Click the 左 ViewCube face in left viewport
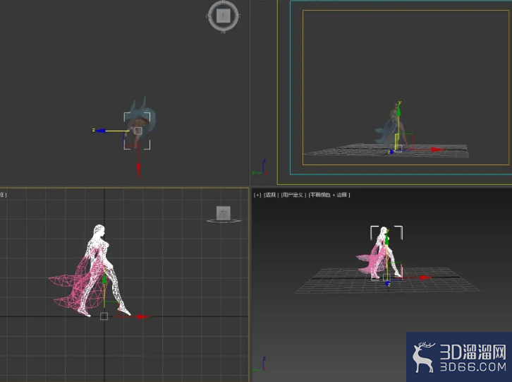Viewport: 512px width, 382px height. tap(224, 213)
